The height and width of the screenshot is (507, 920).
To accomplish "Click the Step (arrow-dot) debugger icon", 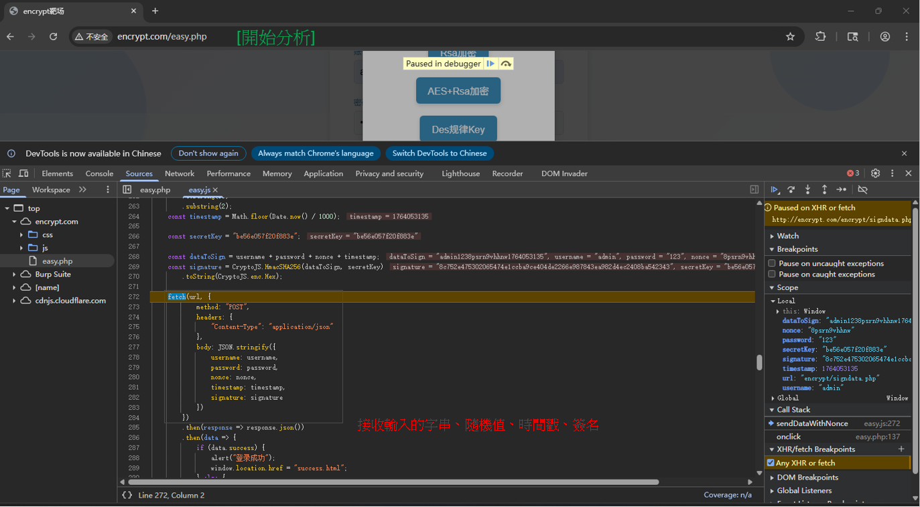I will tap(842, 190).
